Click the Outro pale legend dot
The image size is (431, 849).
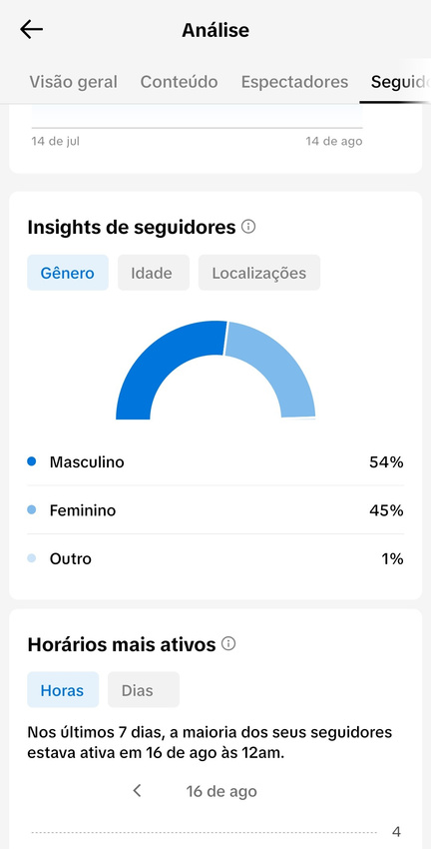(31, 558)
